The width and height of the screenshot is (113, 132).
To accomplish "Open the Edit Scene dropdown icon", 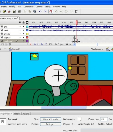I will pyautogui.click(x=108, y=49).
